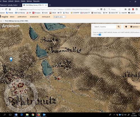This screenshot has width=140, height=117.
Task: Click the Hledat search box
Action: (114, 9)
